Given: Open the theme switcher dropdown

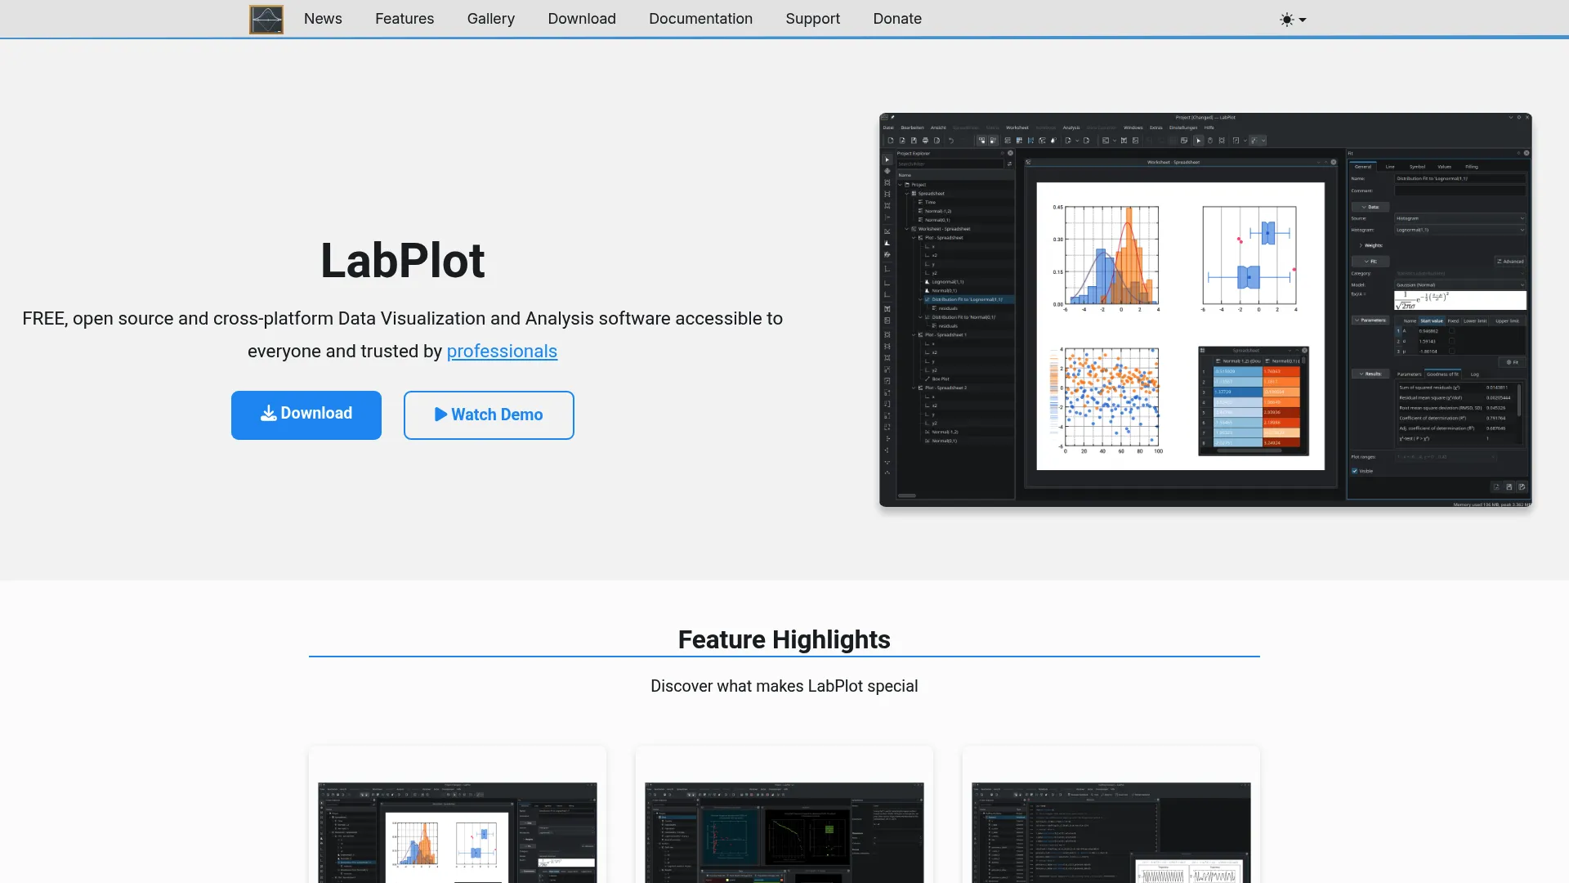Looking at the screenshot, I should pyautogui.click(x=1293, y=20).
